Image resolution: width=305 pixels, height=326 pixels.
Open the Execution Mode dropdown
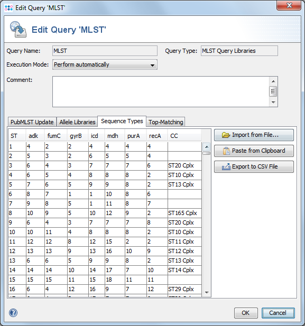105,64
